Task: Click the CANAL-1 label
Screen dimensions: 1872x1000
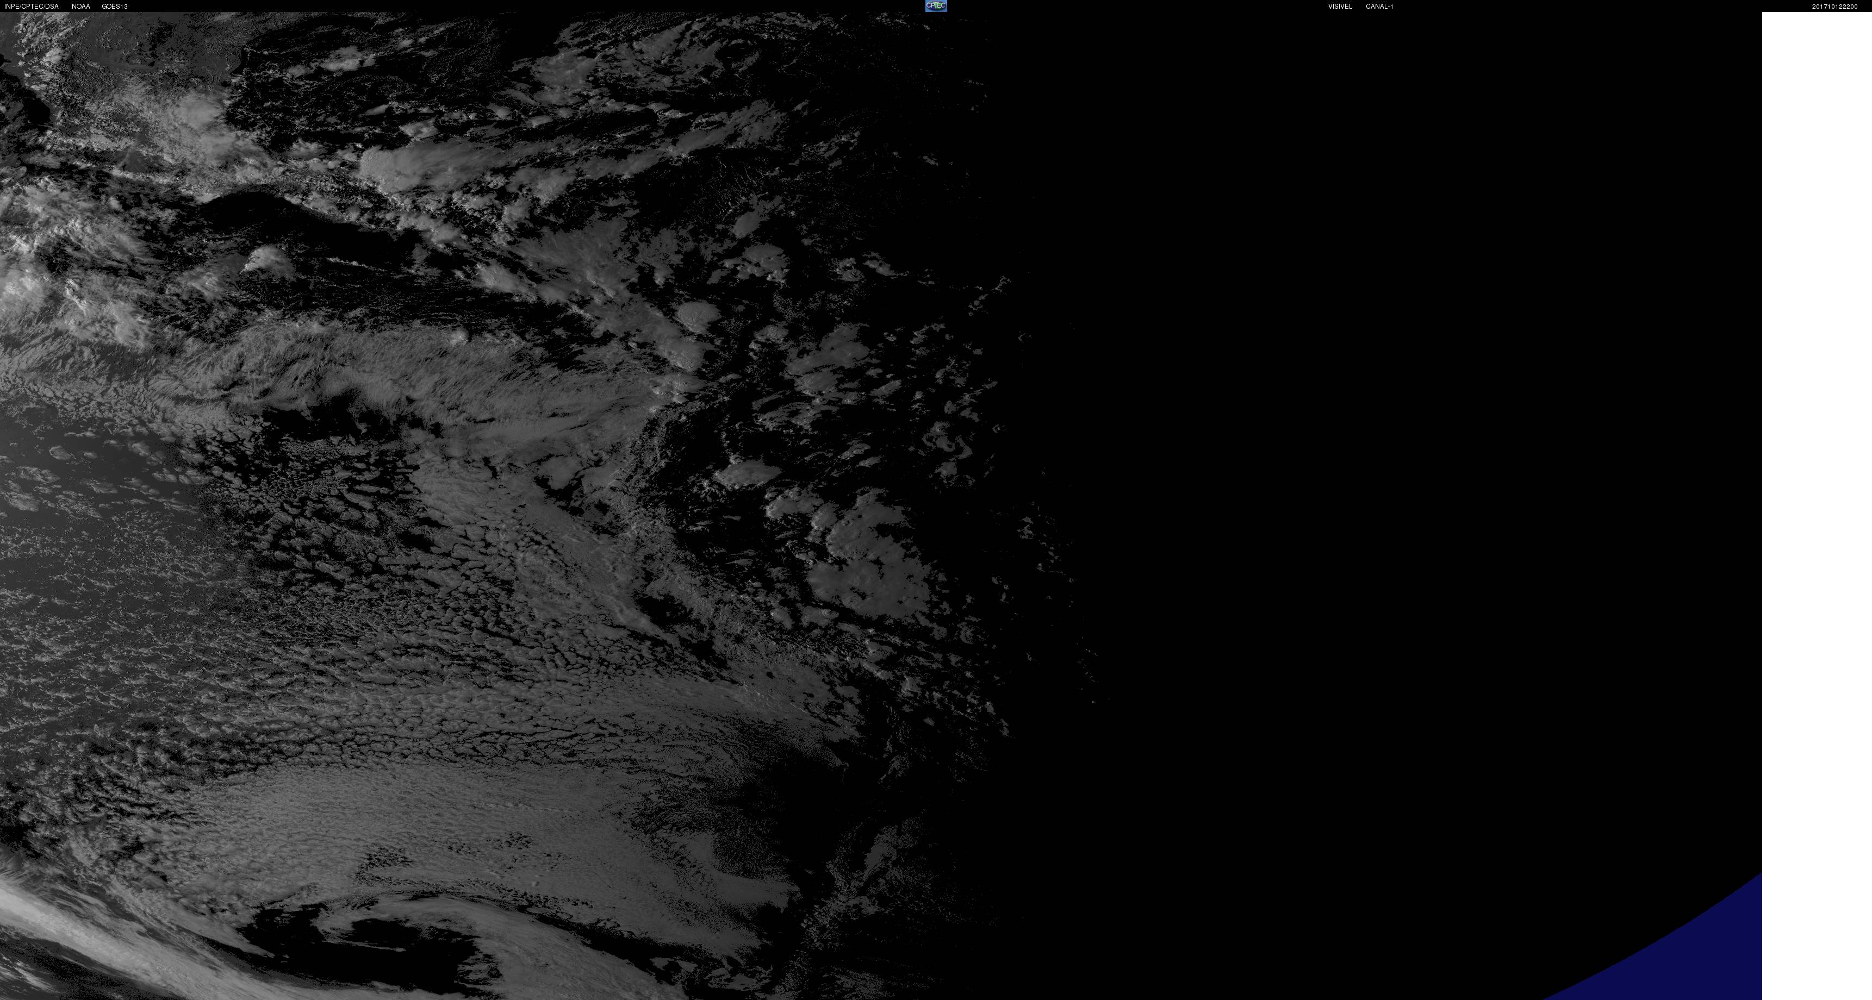Action: (1379, 7)
